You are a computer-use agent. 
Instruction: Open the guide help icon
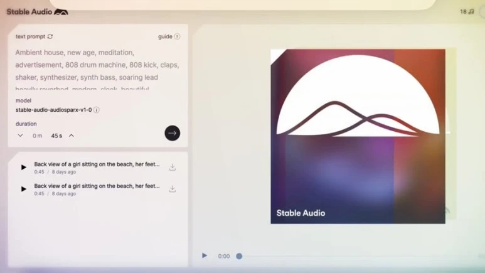[177, 36]
